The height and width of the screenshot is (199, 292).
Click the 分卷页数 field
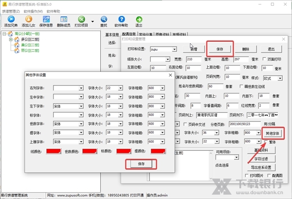[x=245, y=124]
